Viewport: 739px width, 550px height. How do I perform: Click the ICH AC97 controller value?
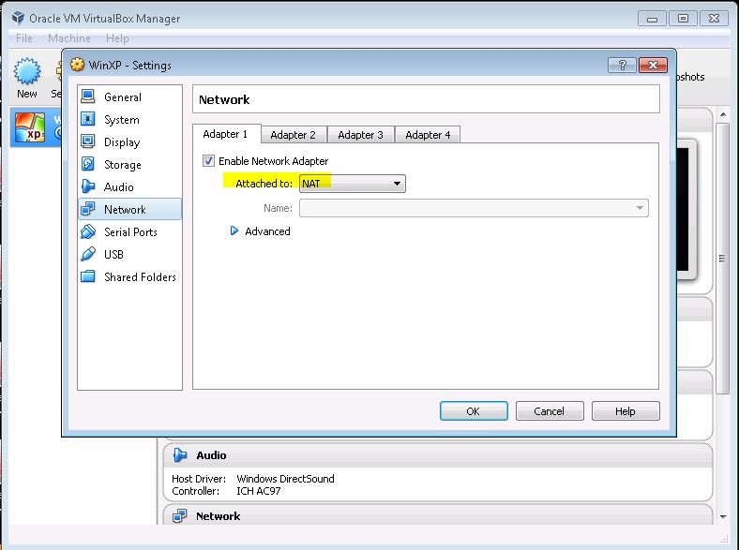258,491
